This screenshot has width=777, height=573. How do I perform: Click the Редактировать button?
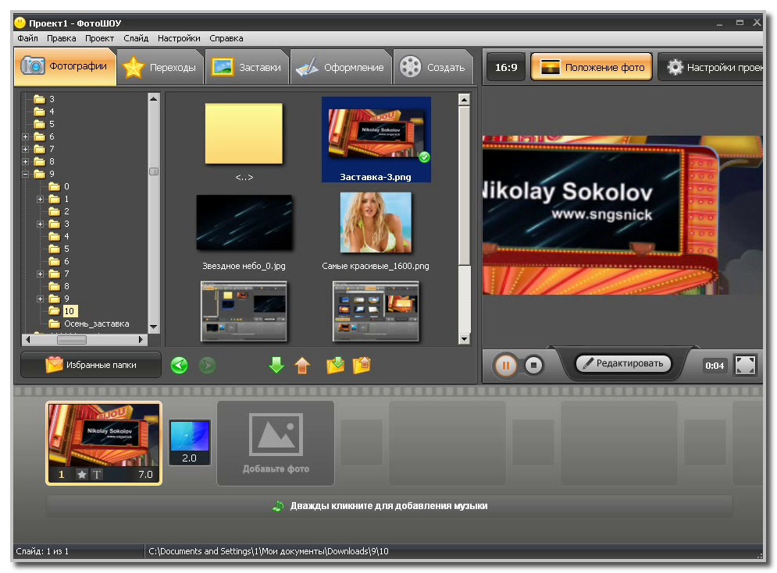click(623, 363)
